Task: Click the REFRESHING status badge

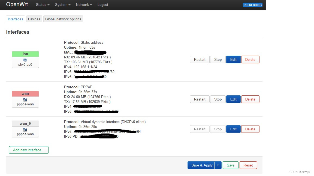Action: pos(252,5)
